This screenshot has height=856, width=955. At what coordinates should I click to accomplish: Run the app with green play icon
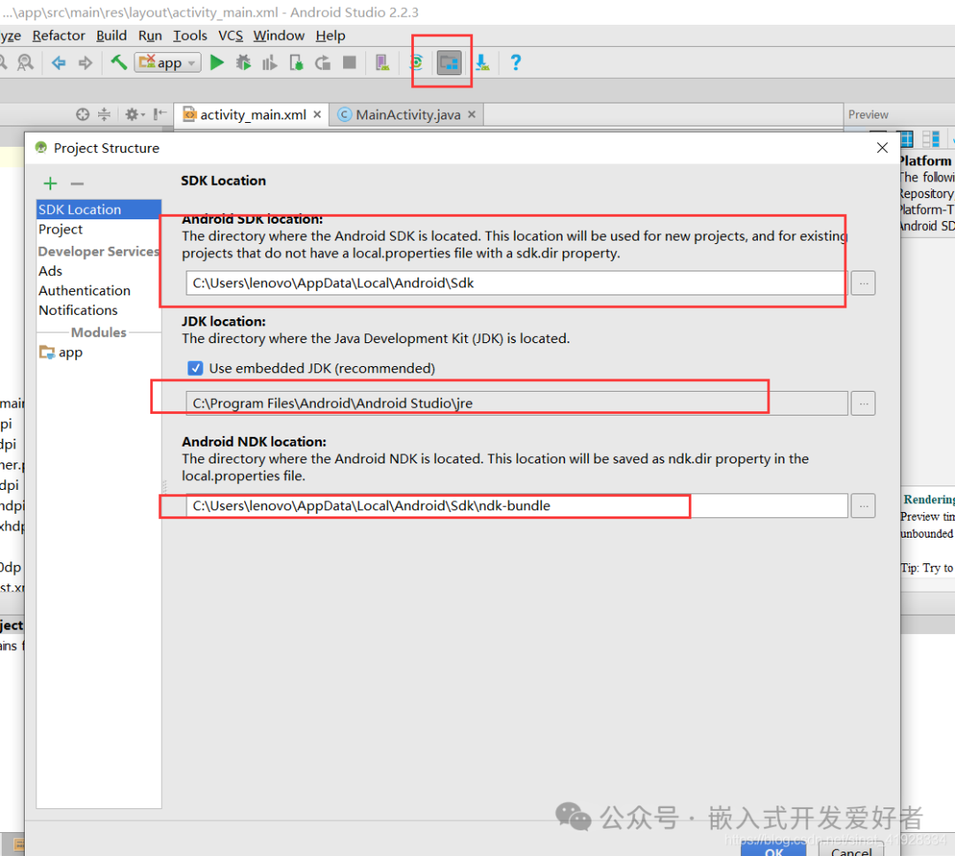pyautogui.click(x=217, y=62)
